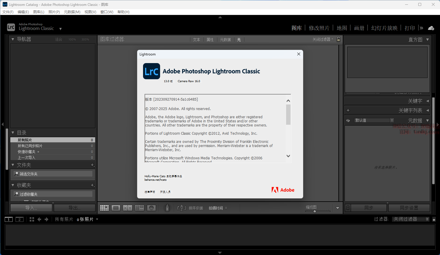Hide the filmstrip using the bottom arrow

click(x=220, y=252)
